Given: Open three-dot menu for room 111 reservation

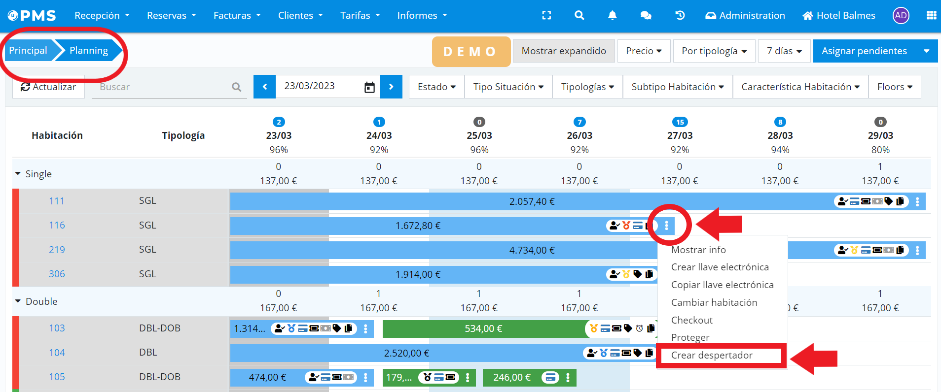Looking at the screenshot, I should [917, 201].
